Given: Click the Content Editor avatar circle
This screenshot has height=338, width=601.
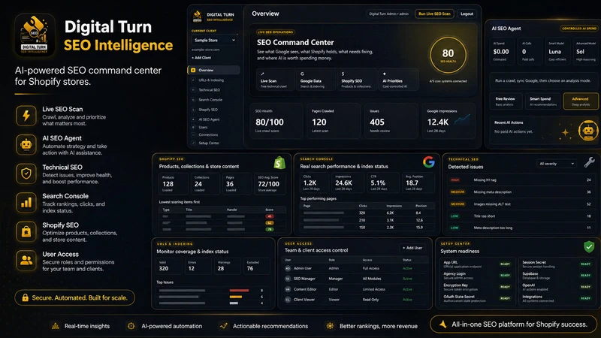Looking at the screenshot, I should click(288, 289).
